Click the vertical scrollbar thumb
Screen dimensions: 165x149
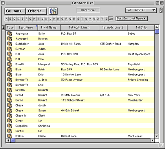(157, 31)
